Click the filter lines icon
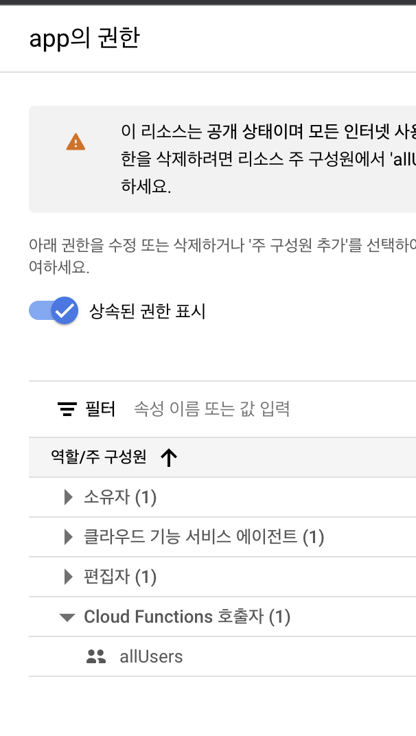The image size is (416, 736). point(67,409)
